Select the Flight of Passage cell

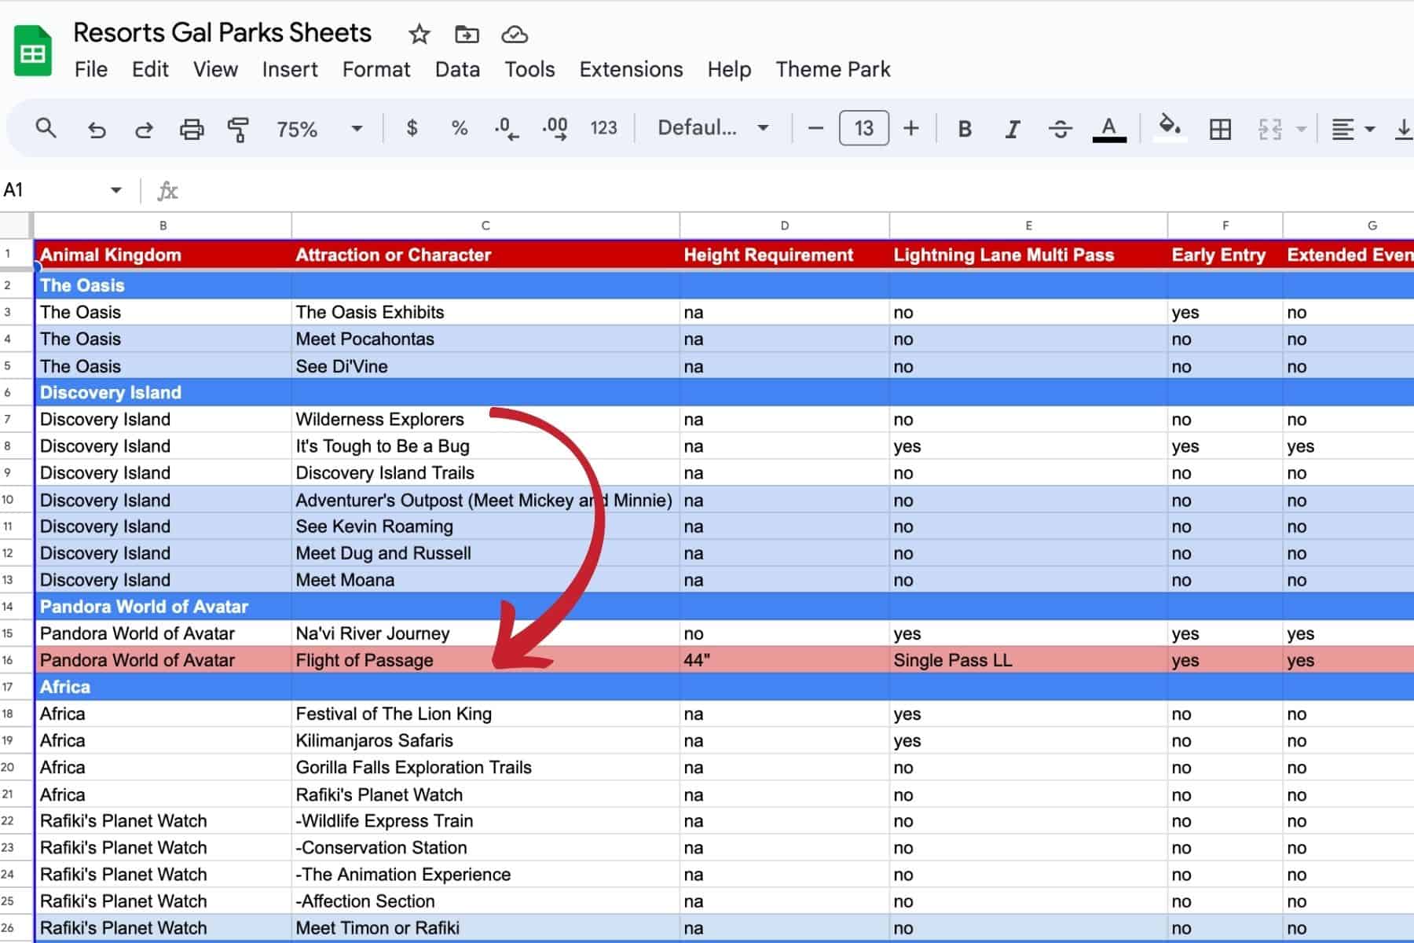(485, 660)
